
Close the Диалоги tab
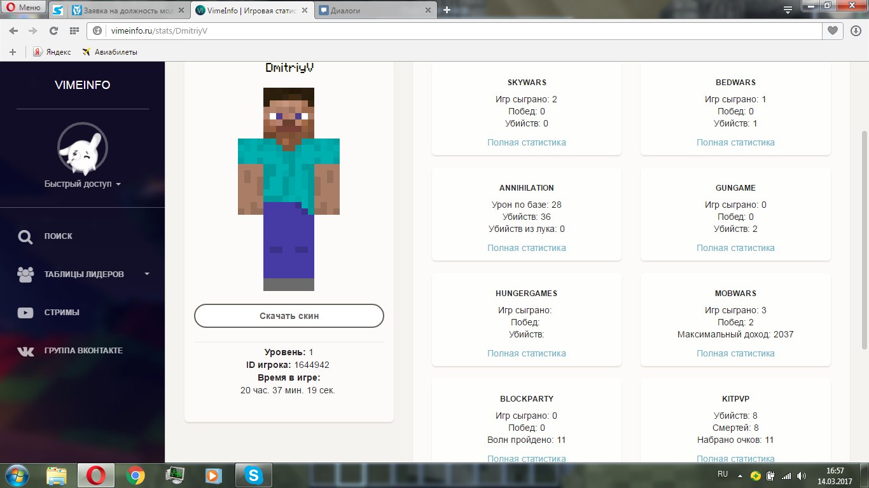tap(428, 10)
